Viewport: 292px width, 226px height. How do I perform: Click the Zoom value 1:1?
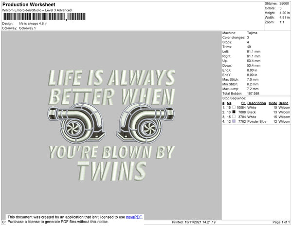coord(282,22)
